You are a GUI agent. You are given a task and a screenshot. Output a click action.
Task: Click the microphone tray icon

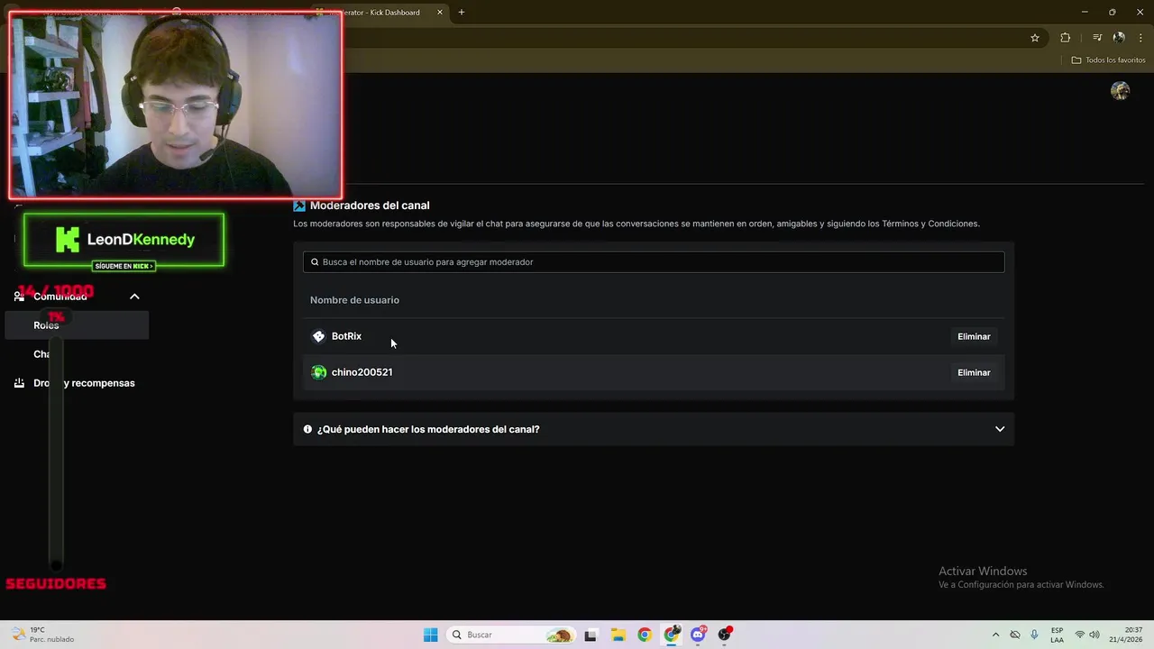click(x=1034, y=635)
